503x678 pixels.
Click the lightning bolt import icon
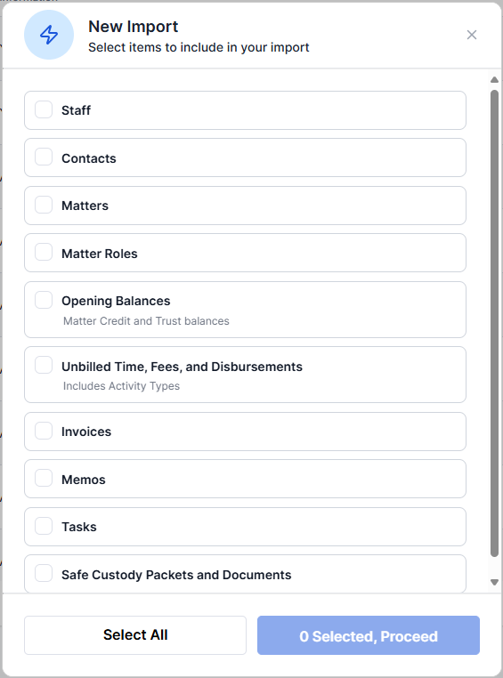pyautogui.click(x=49, y=35)
